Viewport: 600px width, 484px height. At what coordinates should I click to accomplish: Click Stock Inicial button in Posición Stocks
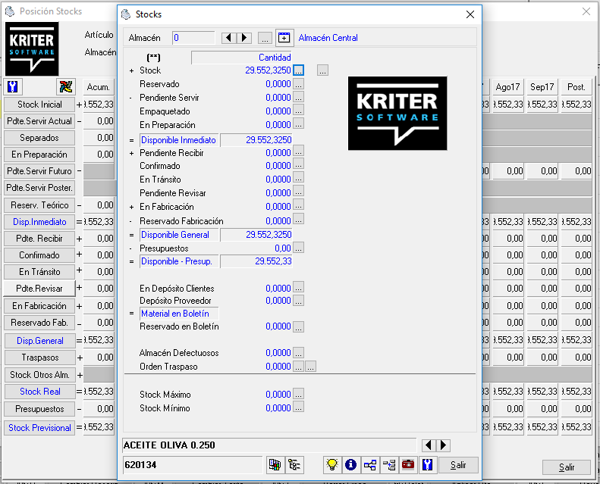pyautogui.click(x=39, y=105)
